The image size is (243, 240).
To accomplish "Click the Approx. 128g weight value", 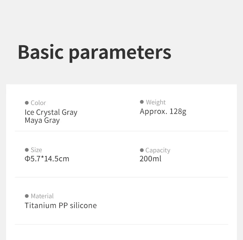I will click(163, 112).
